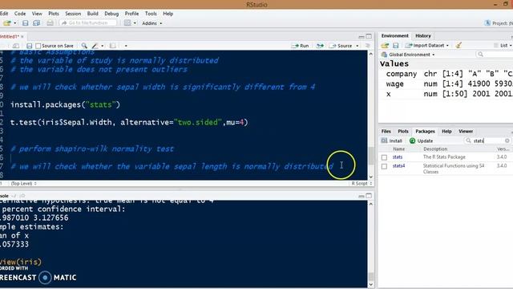Print the current file icon
The height and width of the screenshot is (289, 513).
pos(50,23)
